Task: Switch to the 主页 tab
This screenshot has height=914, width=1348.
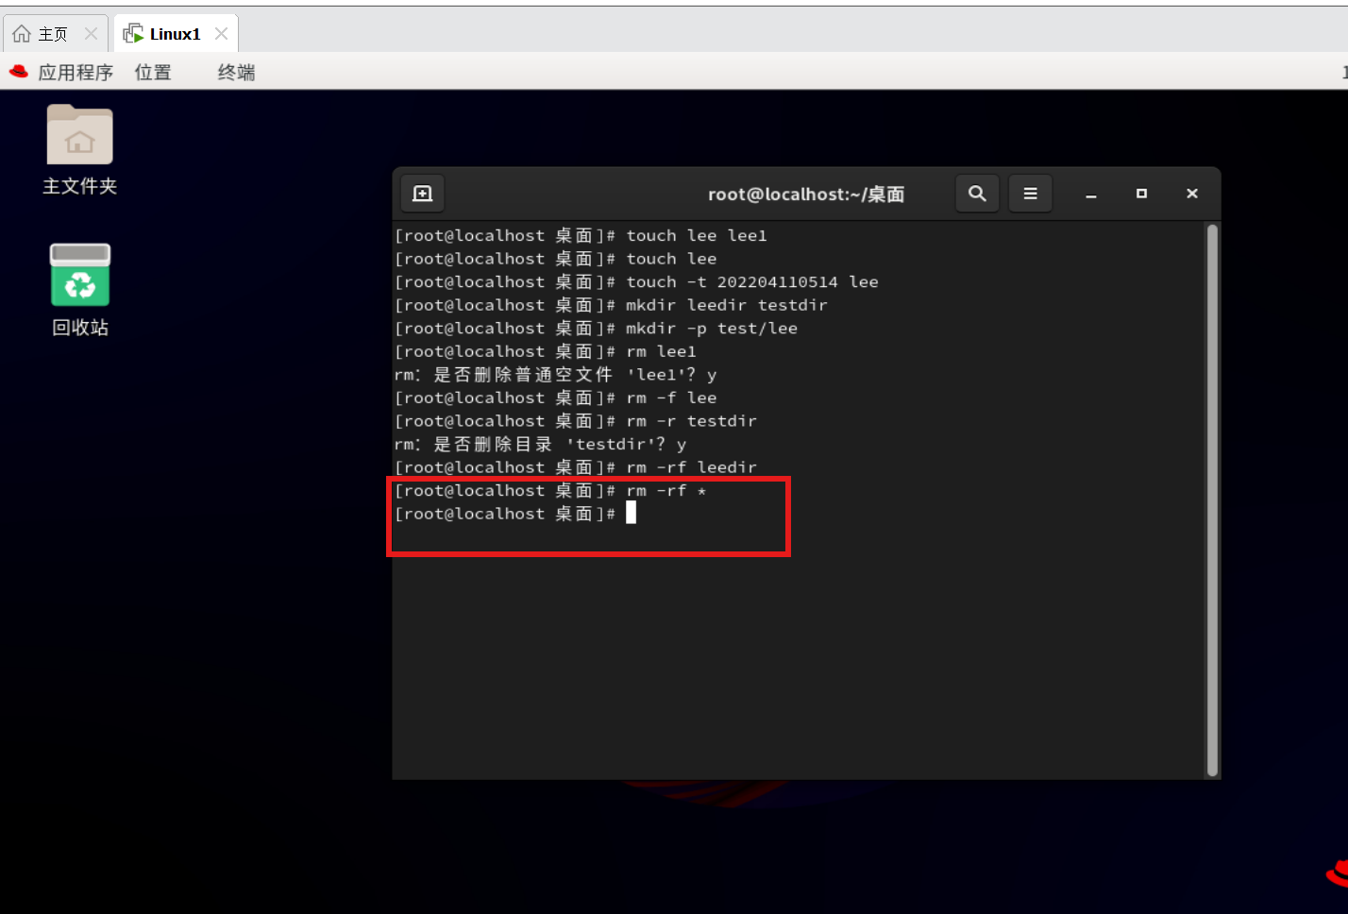Action: (x=56, y=34)
